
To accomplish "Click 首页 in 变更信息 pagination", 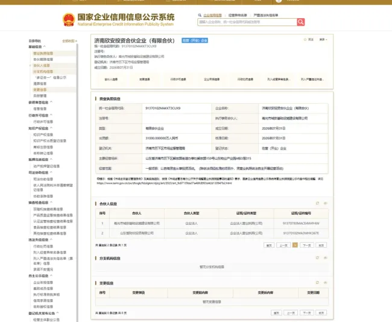I will (276, 313).
